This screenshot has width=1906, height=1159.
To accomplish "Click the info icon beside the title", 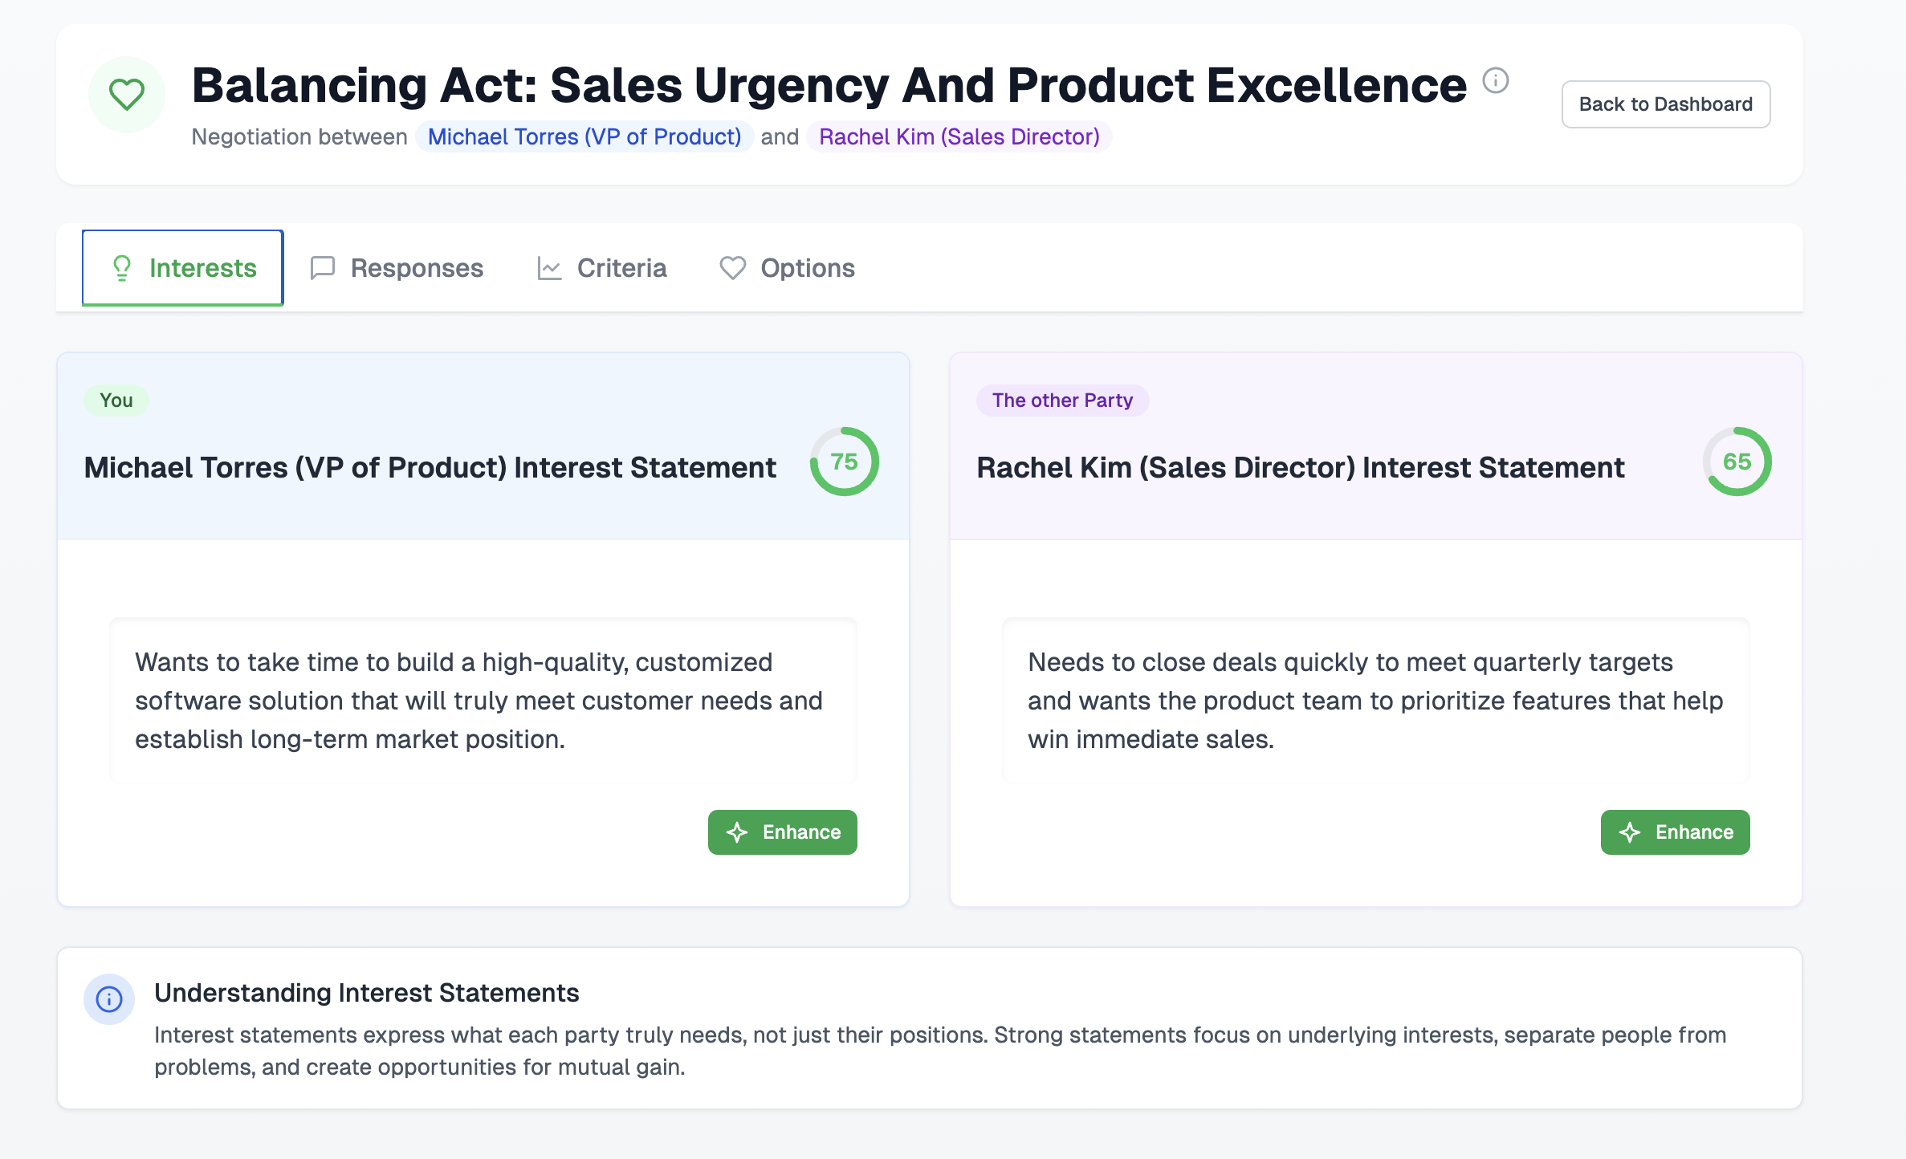I will coord(1495,80).
